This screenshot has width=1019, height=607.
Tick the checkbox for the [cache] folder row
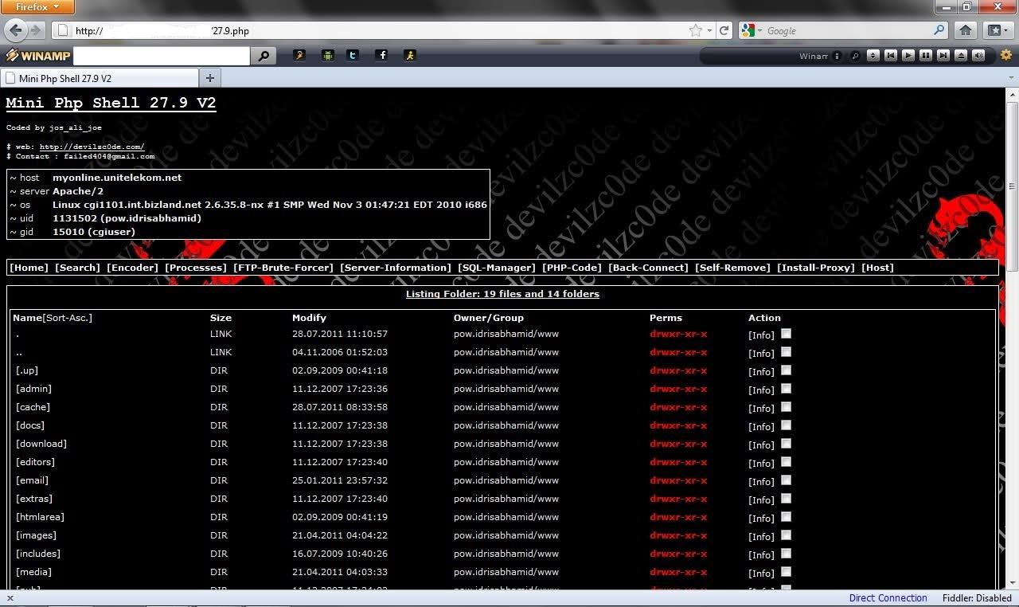click(x=786, y=407)
